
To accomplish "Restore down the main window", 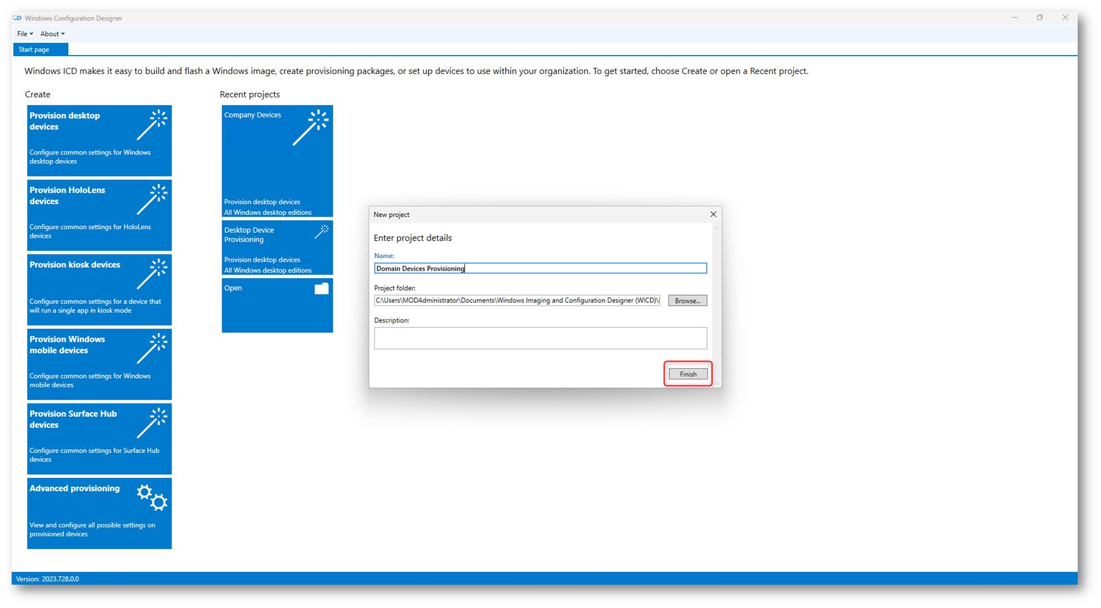I will click(1039, 18).
